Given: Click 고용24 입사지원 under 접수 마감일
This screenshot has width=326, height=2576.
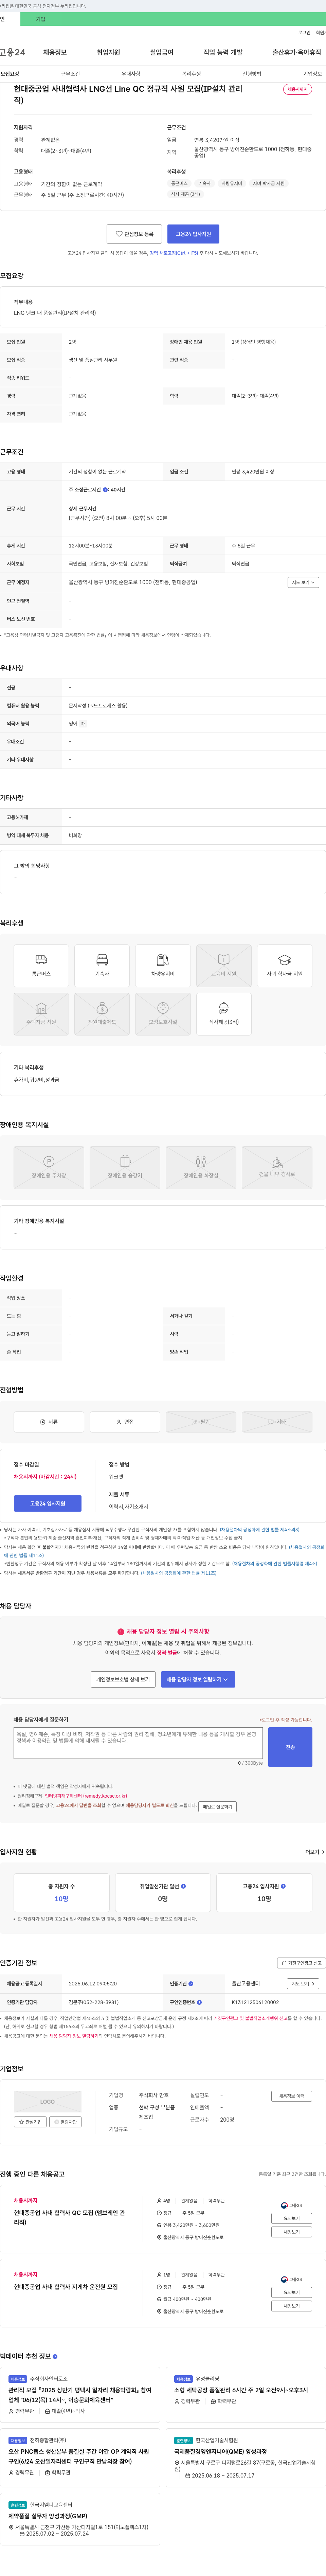Looking at the screenshot, I should coord(48,1503).
